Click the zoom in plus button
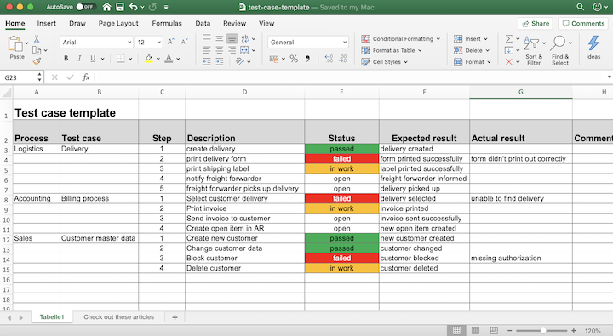 coord(574,331)
